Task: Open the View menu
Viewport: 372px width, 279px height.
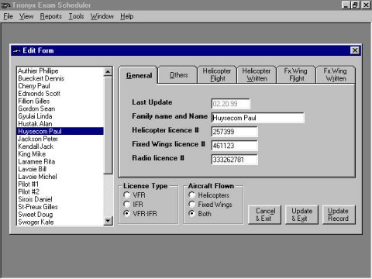Action: 26,16
